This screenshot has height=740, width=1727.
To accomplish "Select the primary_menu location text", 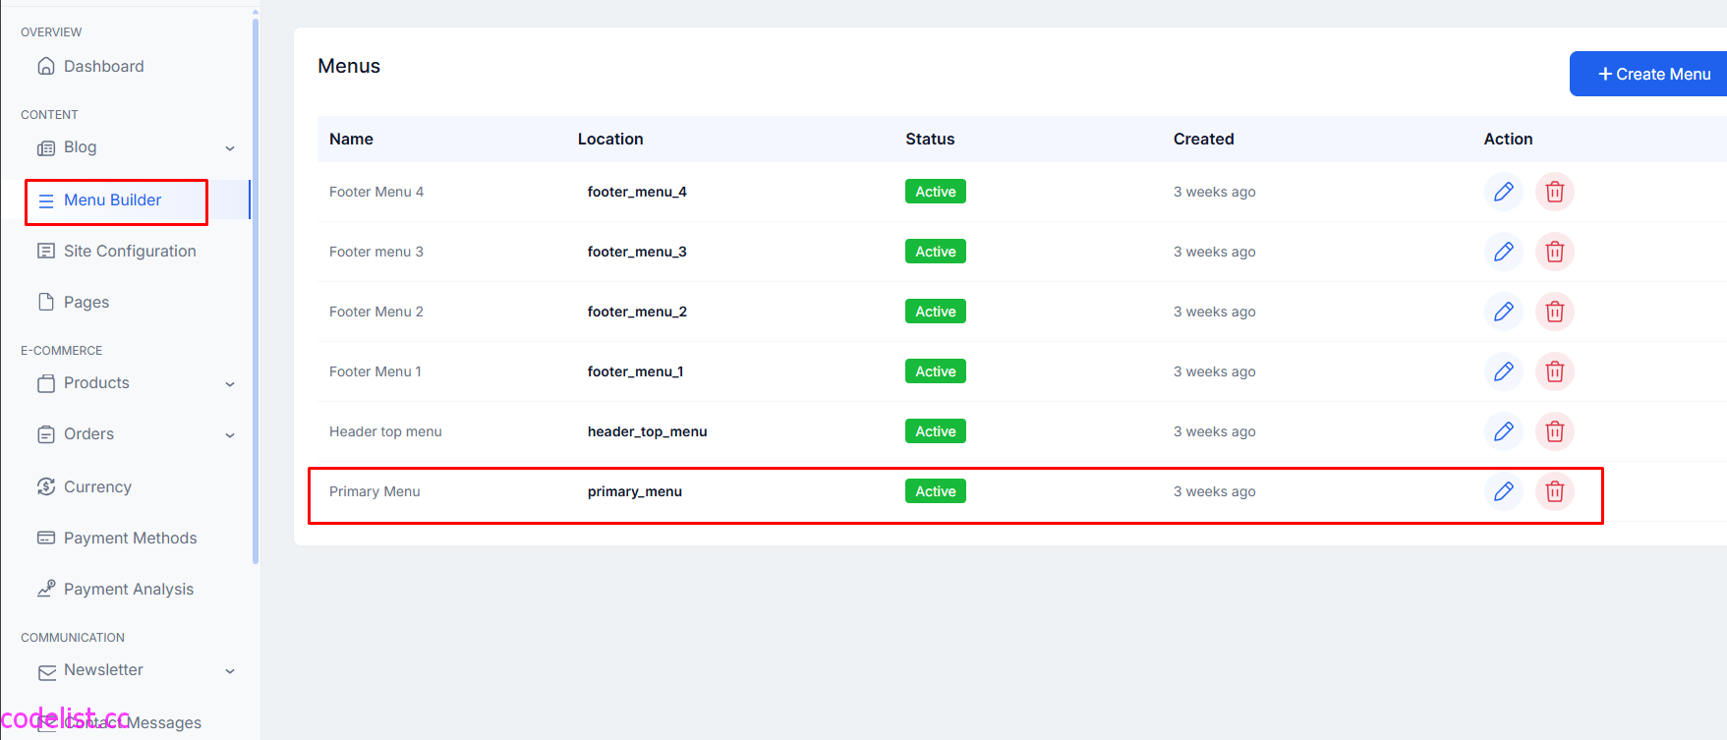I will (635, 491).
